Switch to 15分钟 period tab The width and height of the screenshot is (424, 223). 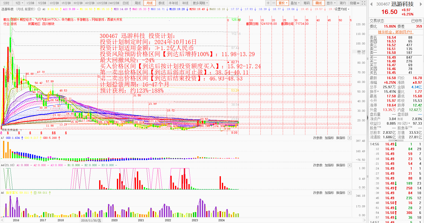point(66,3)
